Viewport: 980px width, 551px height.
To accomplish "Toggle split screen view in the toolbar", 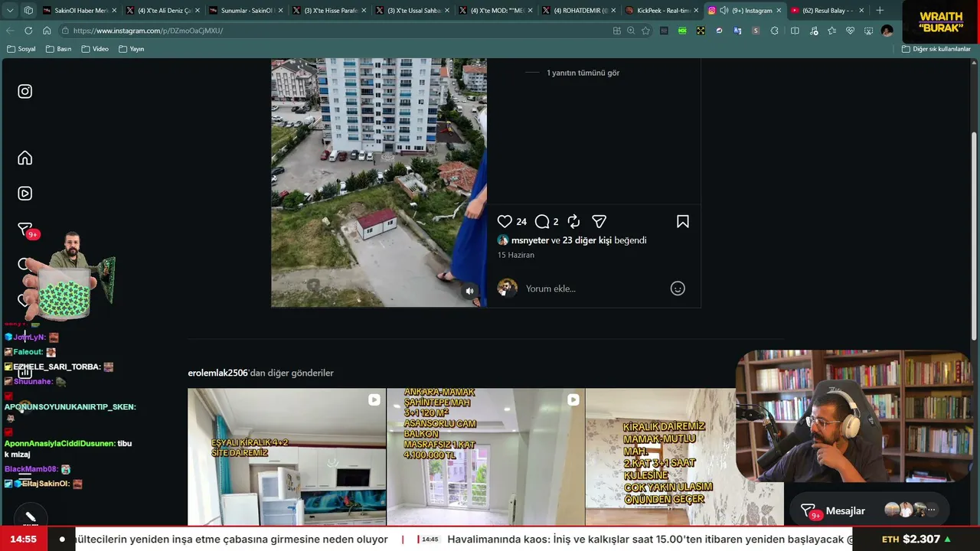I will 795,31.
